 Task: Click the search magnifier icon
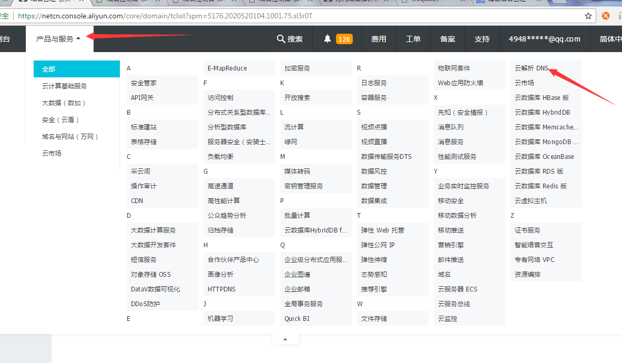click(280, 39)
